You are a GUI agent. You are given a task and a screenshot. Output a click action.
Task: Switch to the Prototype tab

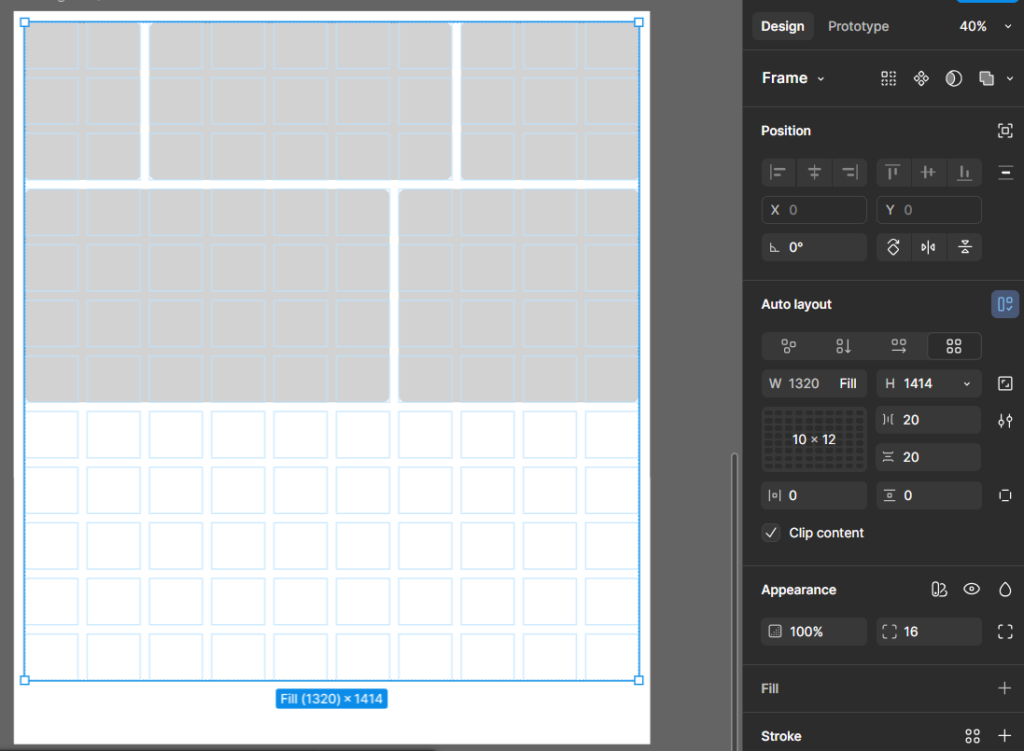click(x=858, y=26)
